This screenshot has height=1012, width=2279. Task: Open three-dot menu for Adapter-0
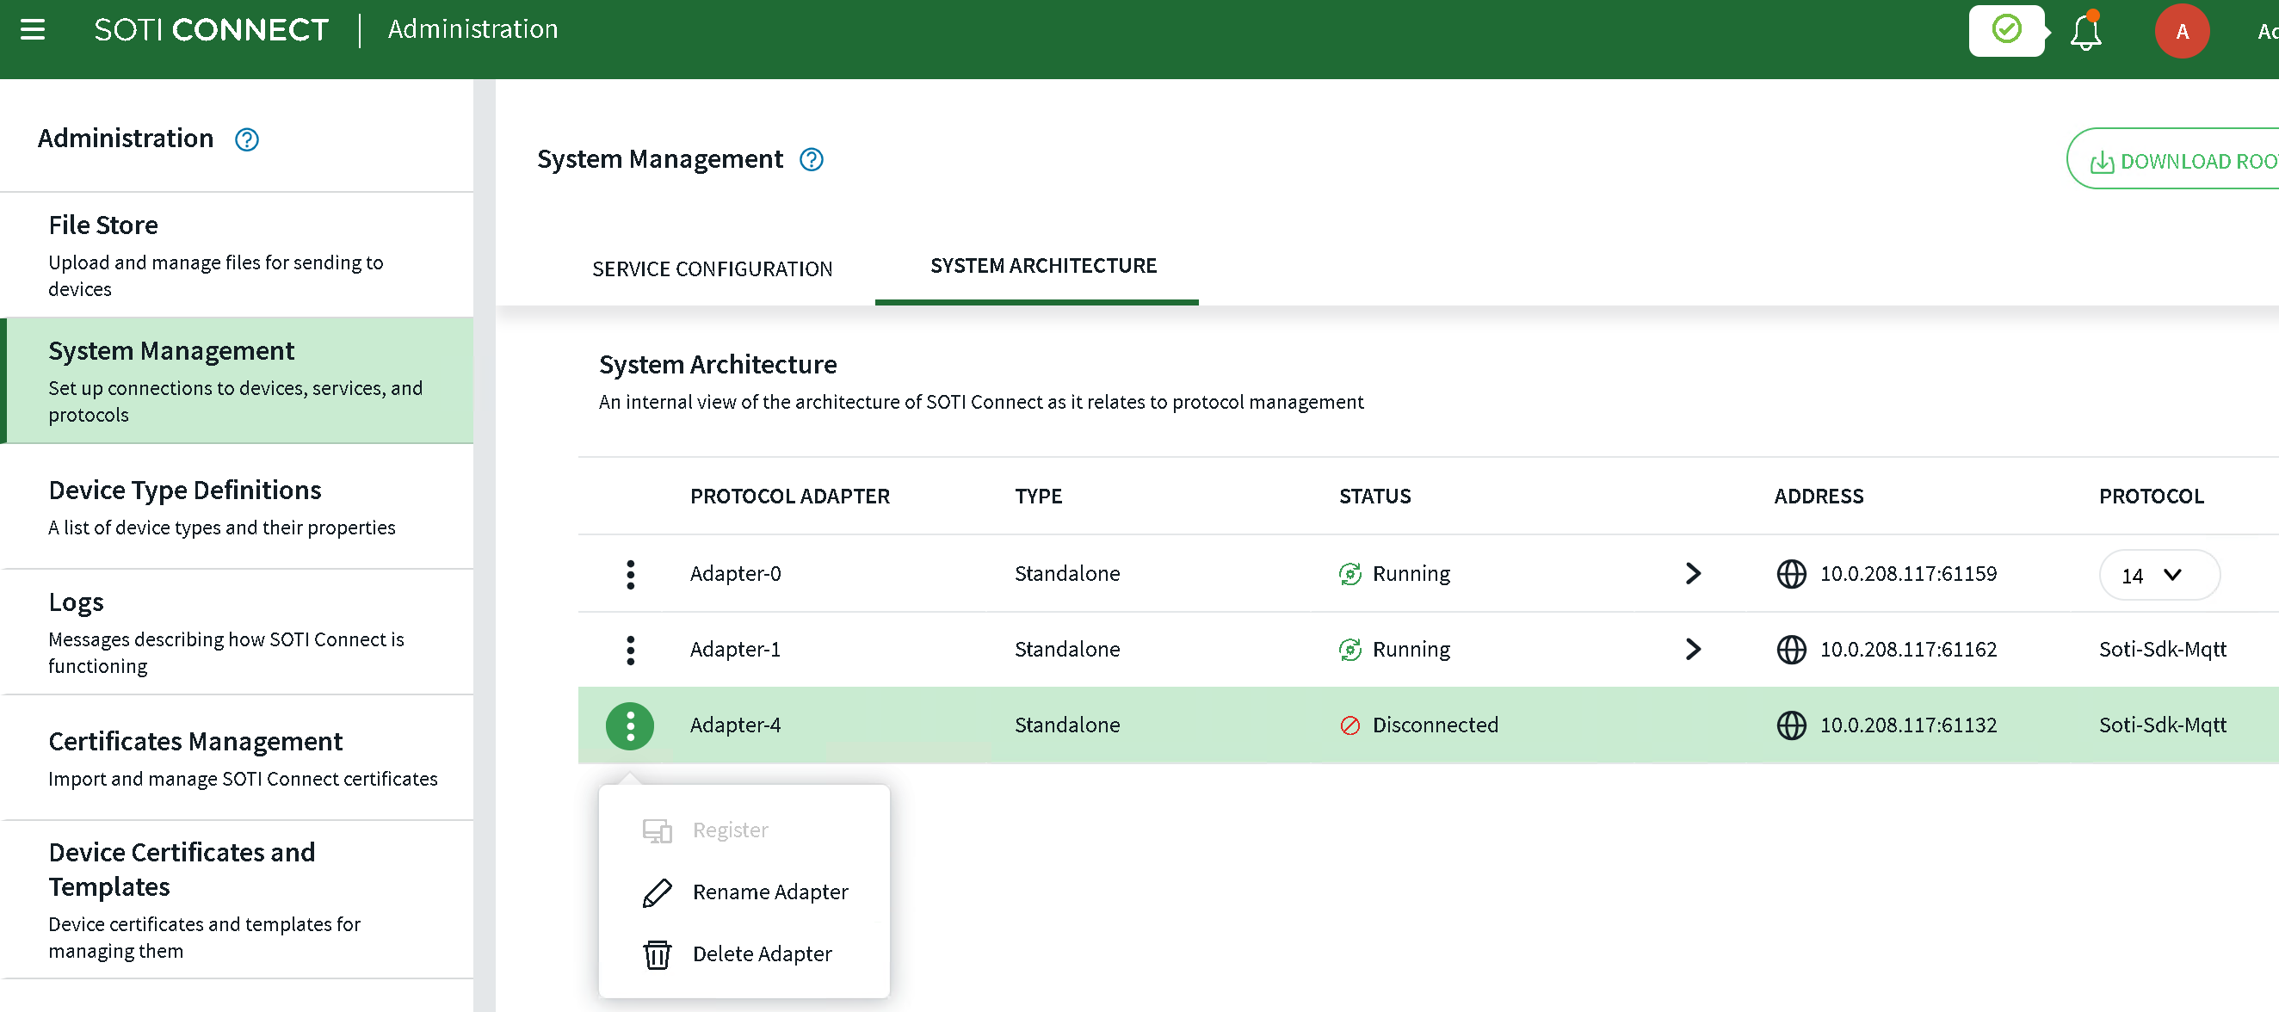click(x=630, y=574)
